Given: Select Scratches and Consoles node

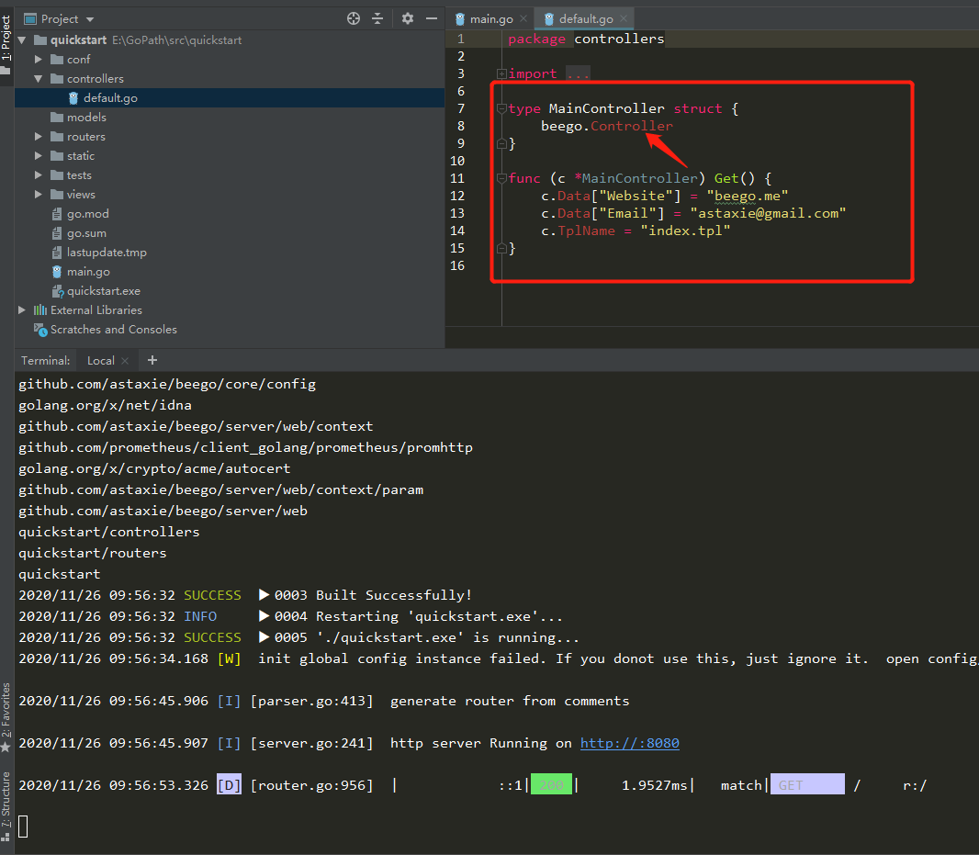Looking at the screenshot, I should tap(114, 330).
